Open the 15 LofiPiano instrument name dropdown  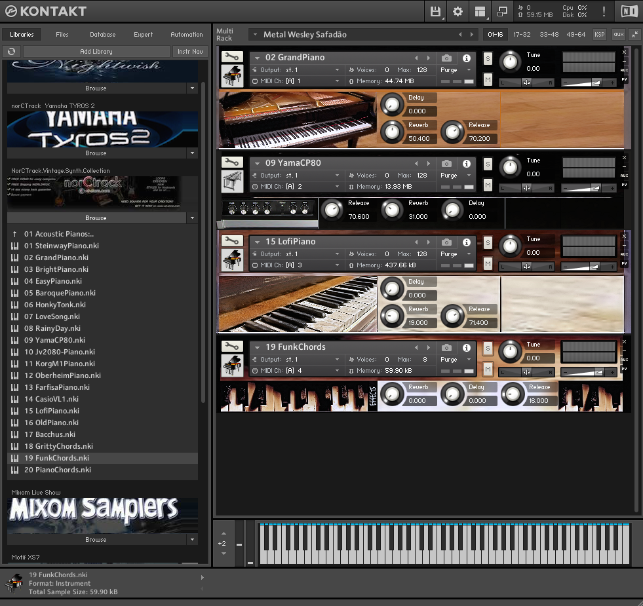click(x=257, y=242)
